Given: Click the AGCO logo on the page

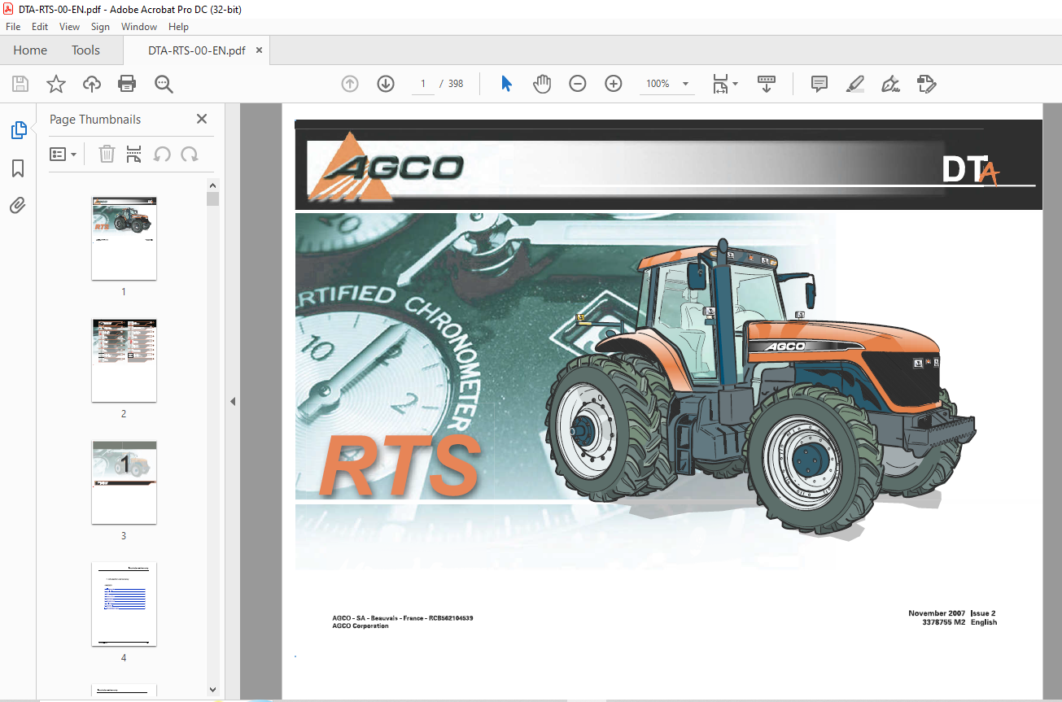Looking at the screenshot, I should [x=386, y=168].
